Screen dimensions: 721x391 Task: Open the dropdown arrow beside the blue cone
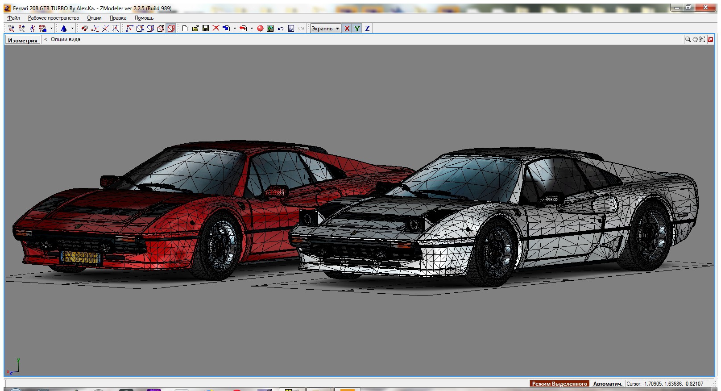coord(72,29)
